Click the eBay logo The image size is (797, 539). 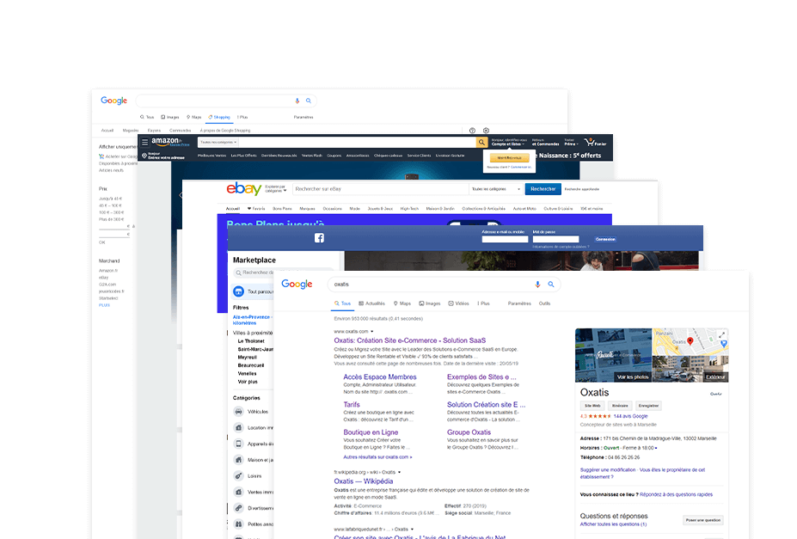[244, 188]
